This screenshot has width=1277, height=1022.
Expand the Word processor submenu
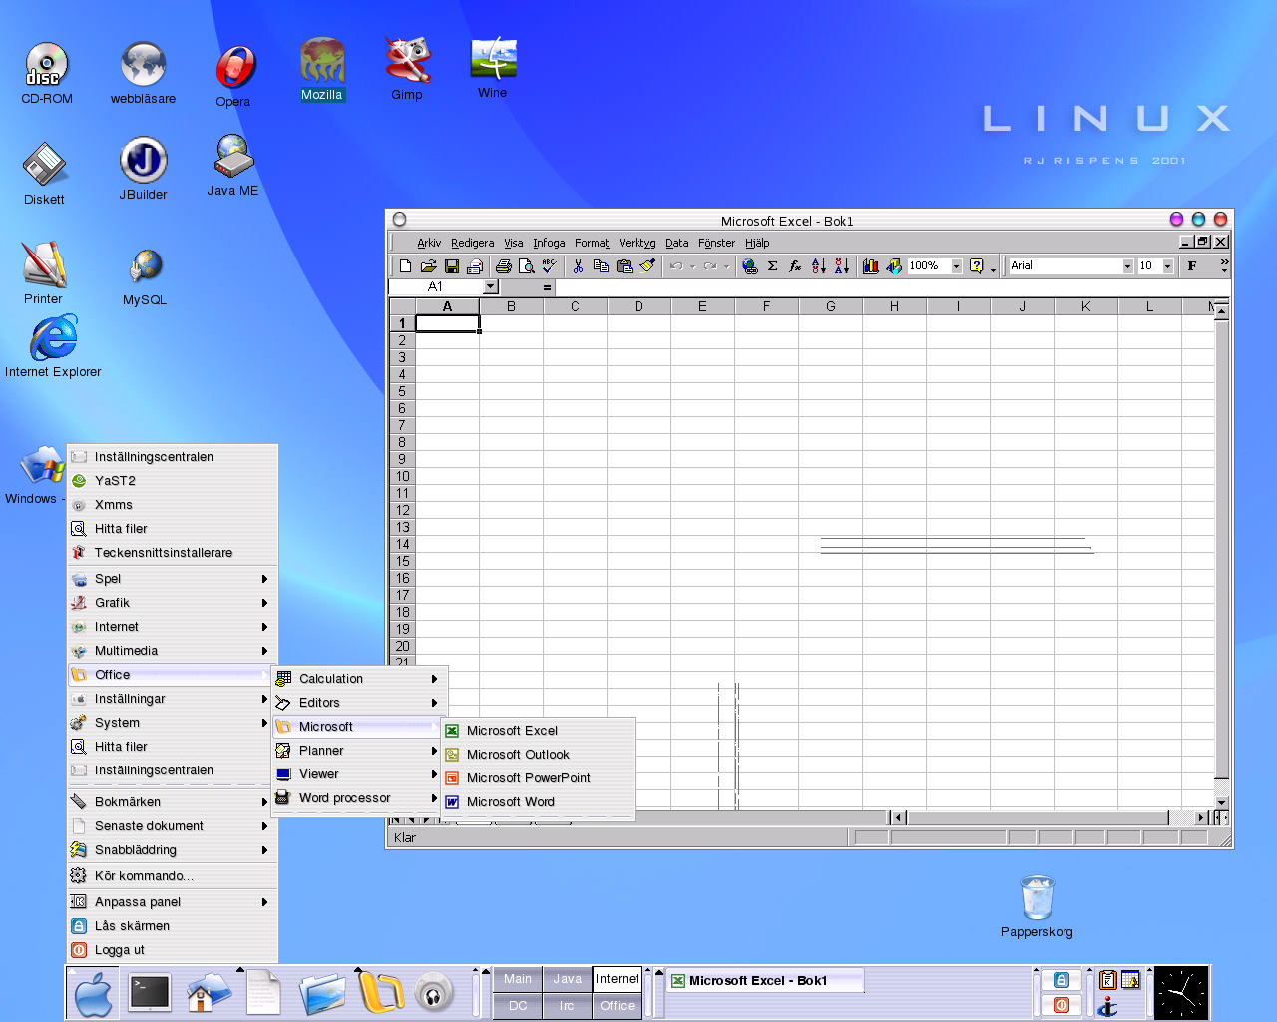357,798
